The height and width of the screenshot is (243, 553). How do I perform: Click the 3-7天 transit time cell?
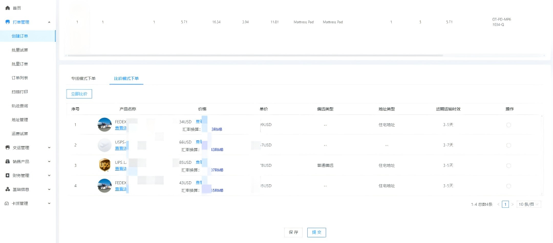point(448,145)
